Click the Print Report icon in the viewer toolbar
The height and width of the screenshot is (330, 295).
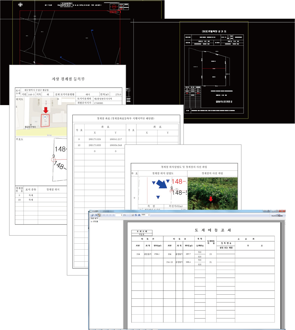(x=96, y=215)
